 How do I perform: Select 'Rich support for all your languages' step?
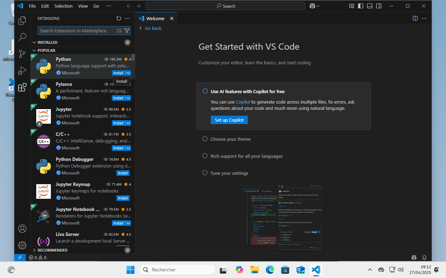[x=246, y=156]
